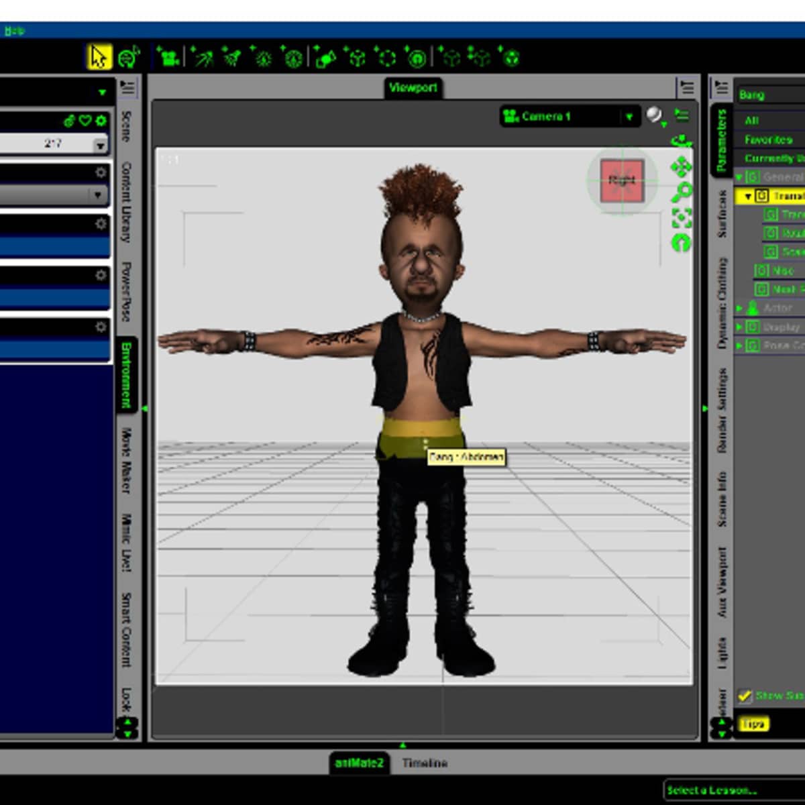The image size is (805, 805).
Task: Click the viewport zoom magnifier icon
Action: pyautogui.click(x=682, y=192)
